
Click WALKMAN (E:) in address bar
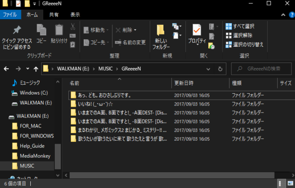73,69
